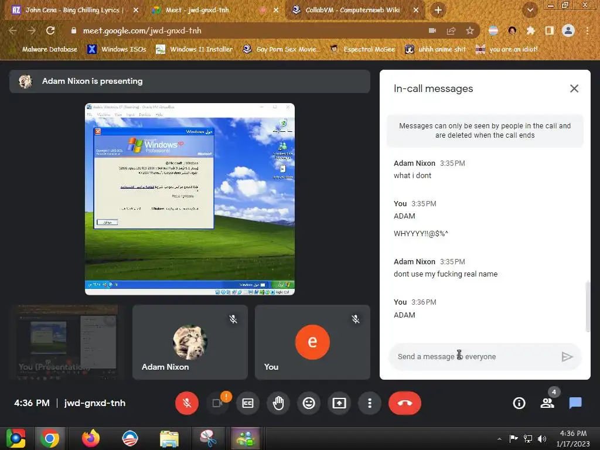Raise hand in the meeting

point(278,403)
